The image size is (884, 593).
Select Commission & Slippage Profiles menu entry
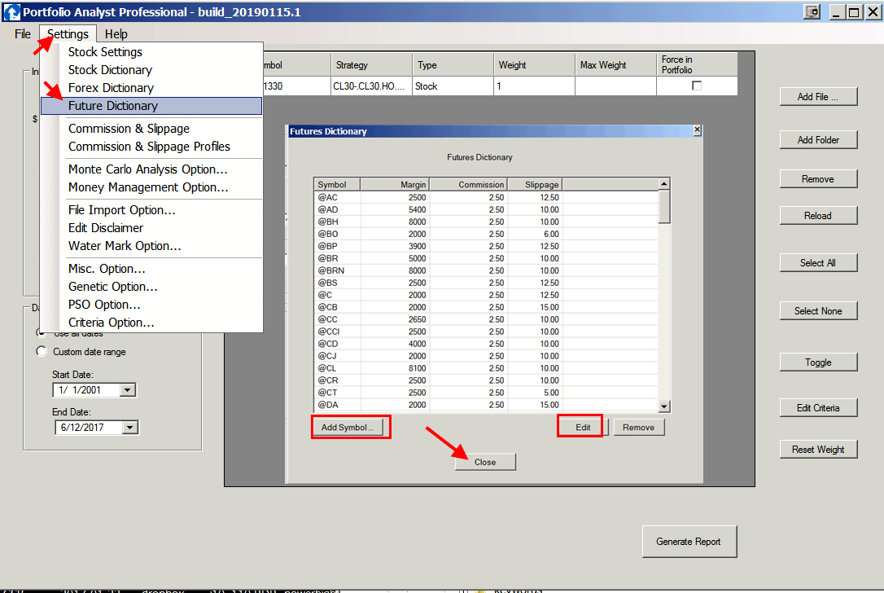tap(149, 147)
